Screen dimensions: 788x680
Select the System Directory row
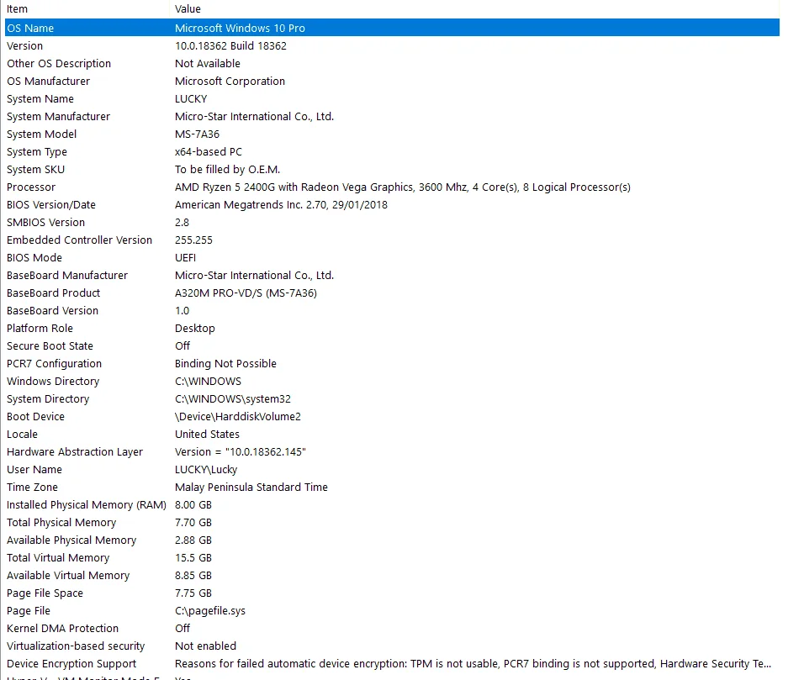tap(392, 398)
